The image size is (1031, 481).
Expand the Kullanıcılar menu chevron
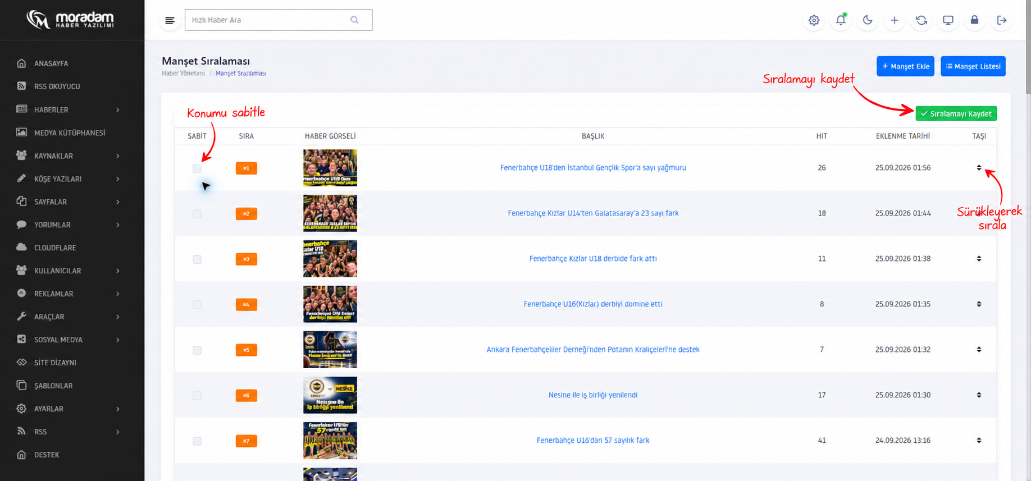click(118, 271)
